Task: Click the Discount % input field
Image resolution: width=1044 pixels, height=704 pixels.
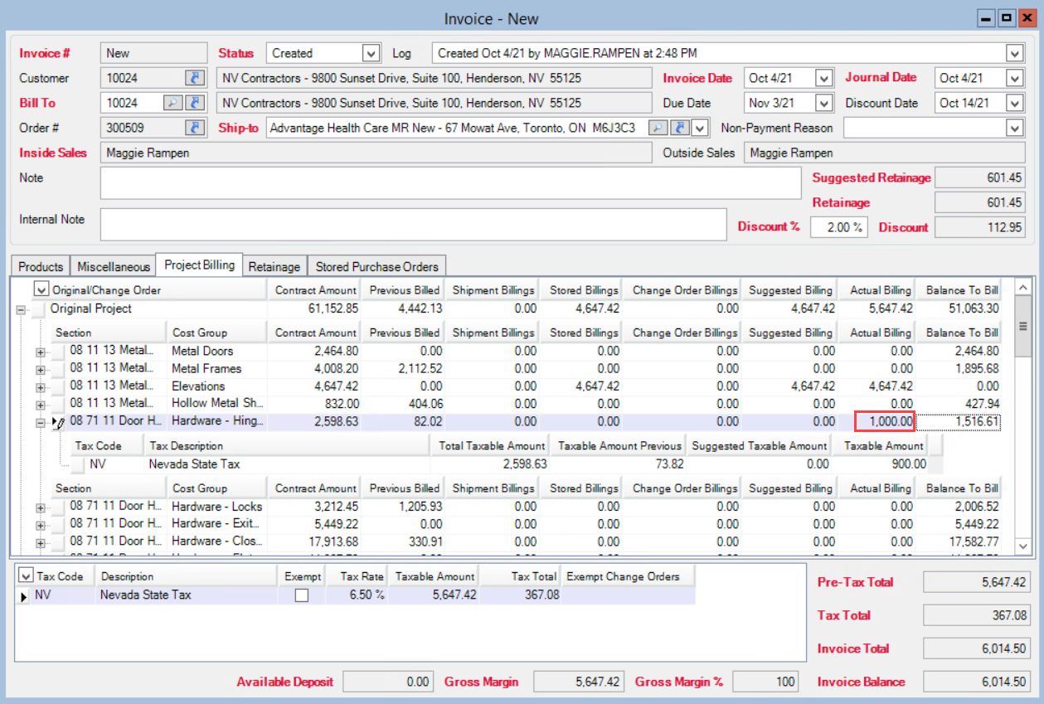Action: point(838,227)
